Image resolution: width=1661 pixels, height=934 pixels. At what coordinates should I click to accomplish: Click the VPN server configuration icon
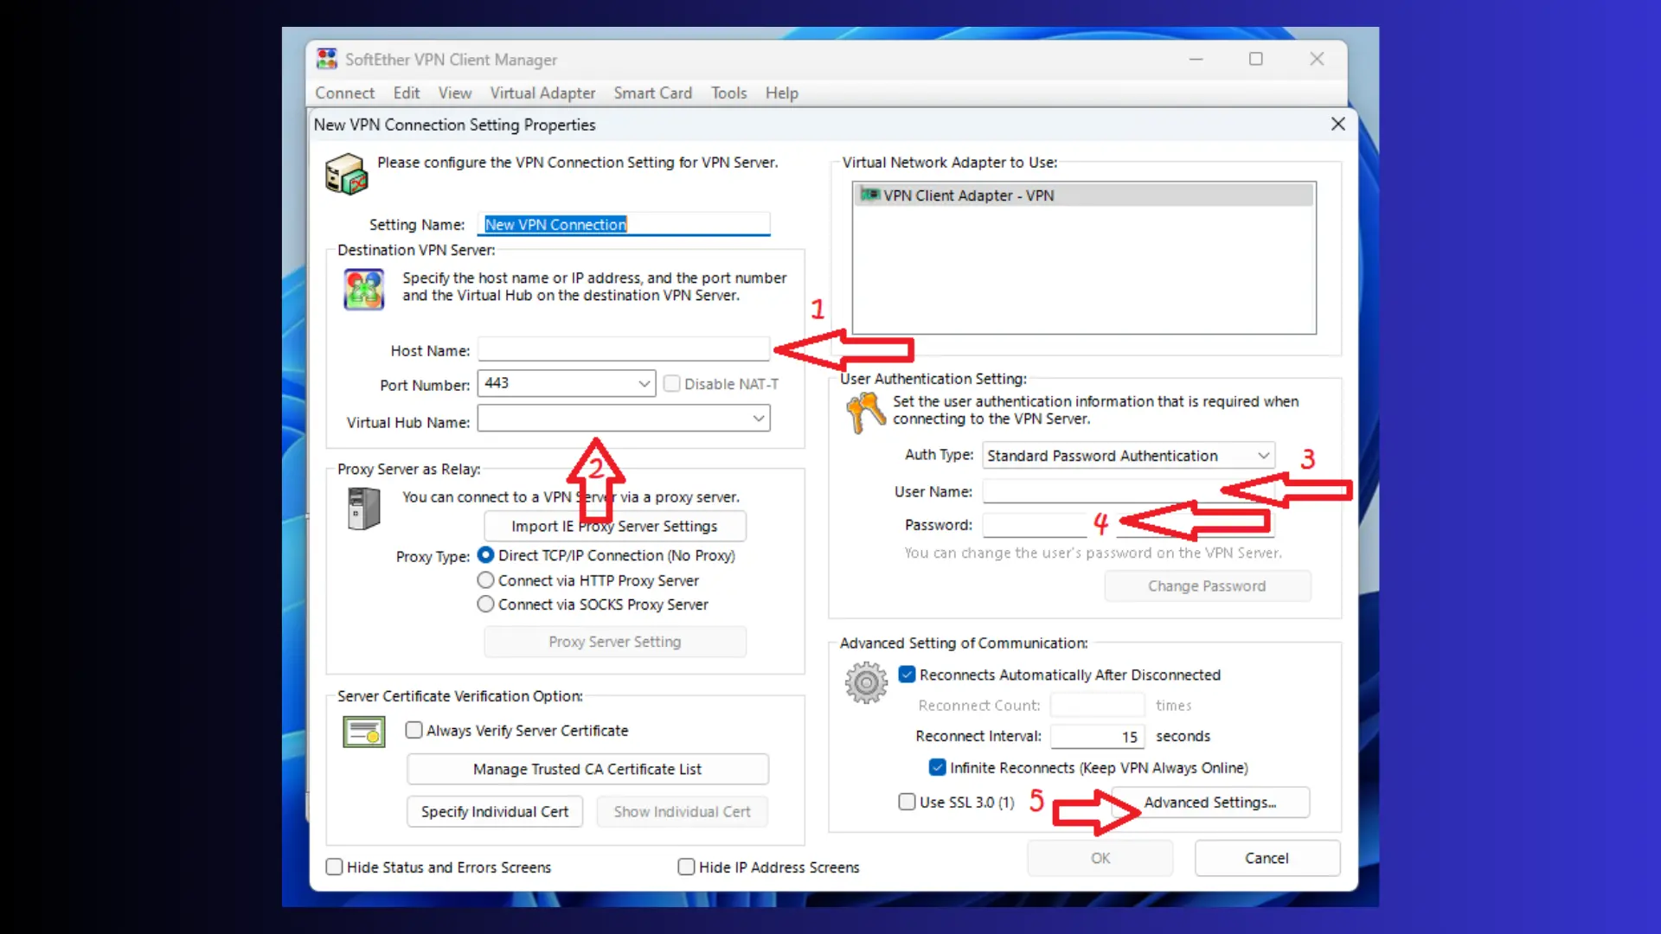346,174
